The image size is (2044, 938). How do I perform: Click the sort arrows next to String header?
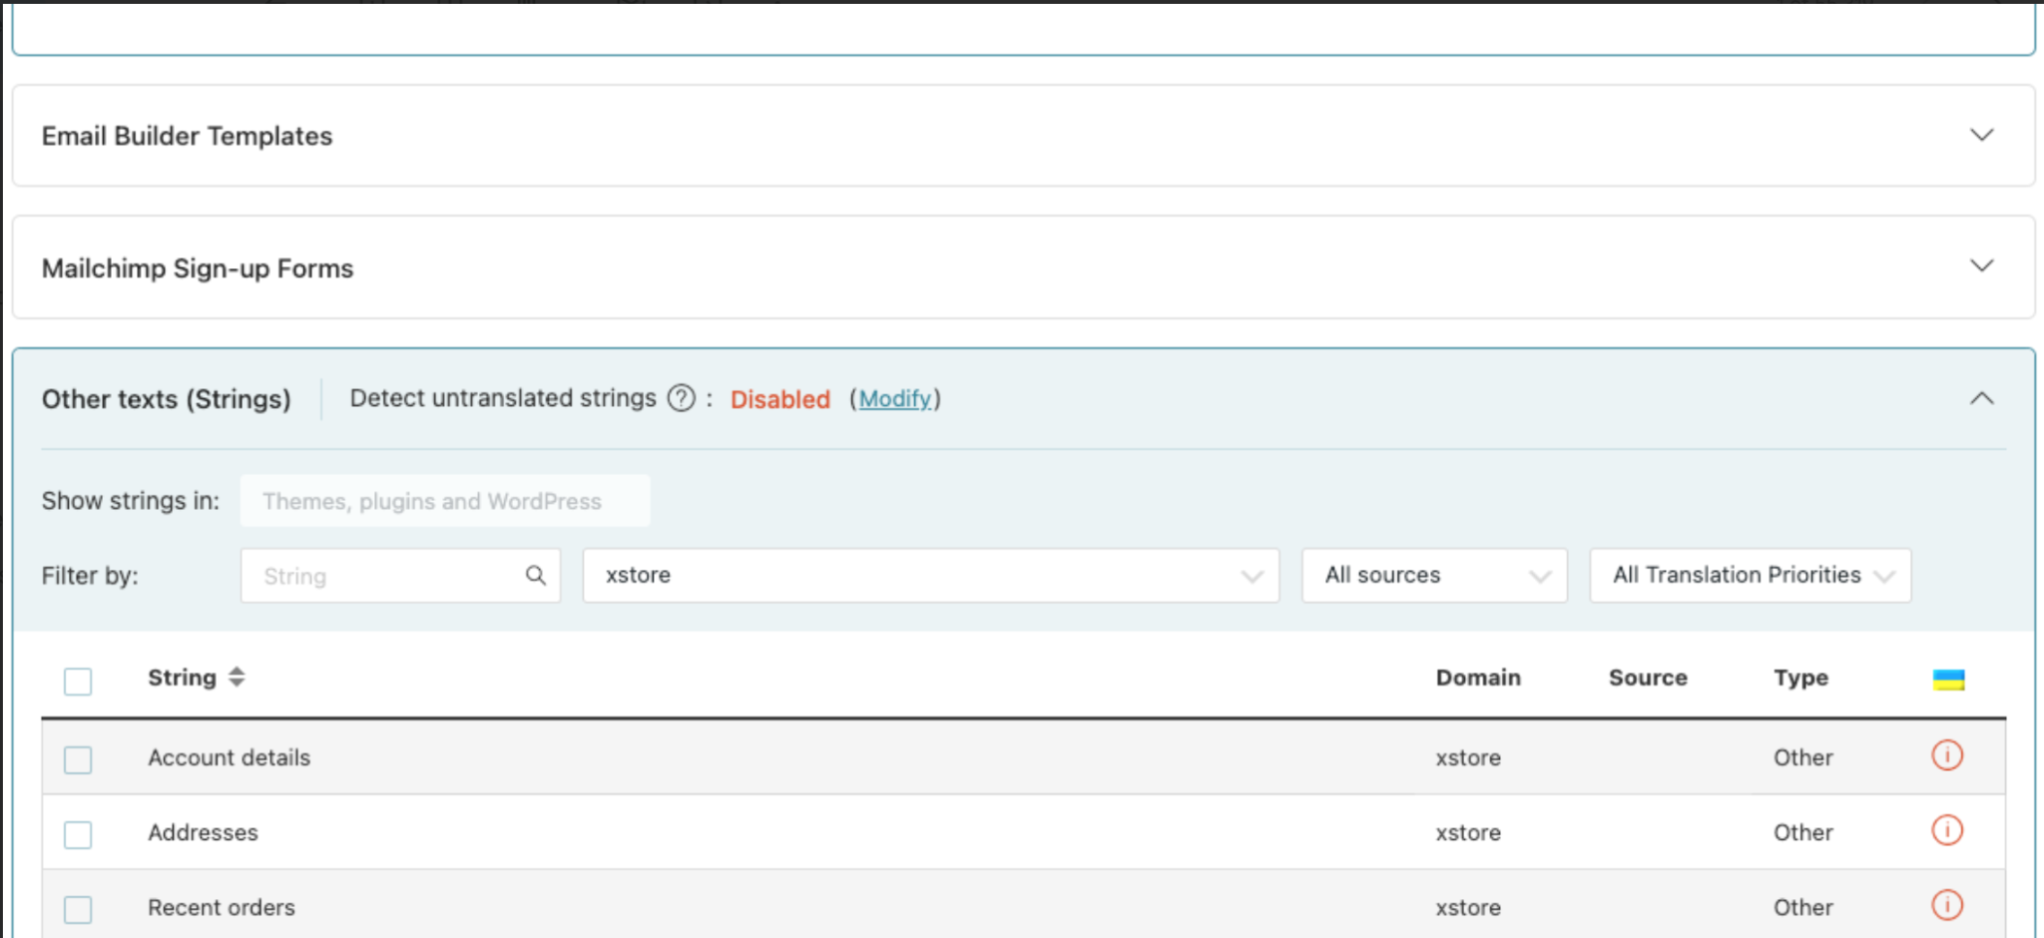click(236, 677)
